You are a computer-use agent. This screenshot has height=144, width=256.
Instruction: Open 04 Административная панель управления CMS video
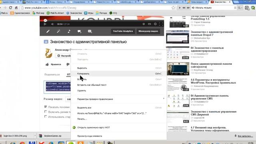click(x=210, y=97)
